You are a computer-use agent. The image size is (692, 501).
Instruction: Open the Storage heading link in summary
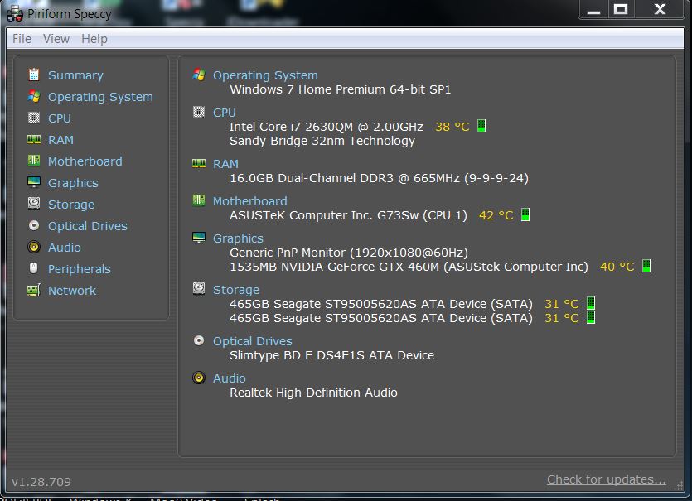pyautogui.click(x=236, y=290)
